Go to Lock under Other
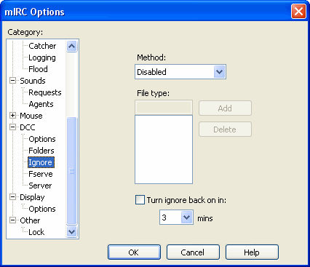This screenshot has height=267, width=310. pos(36,232)
